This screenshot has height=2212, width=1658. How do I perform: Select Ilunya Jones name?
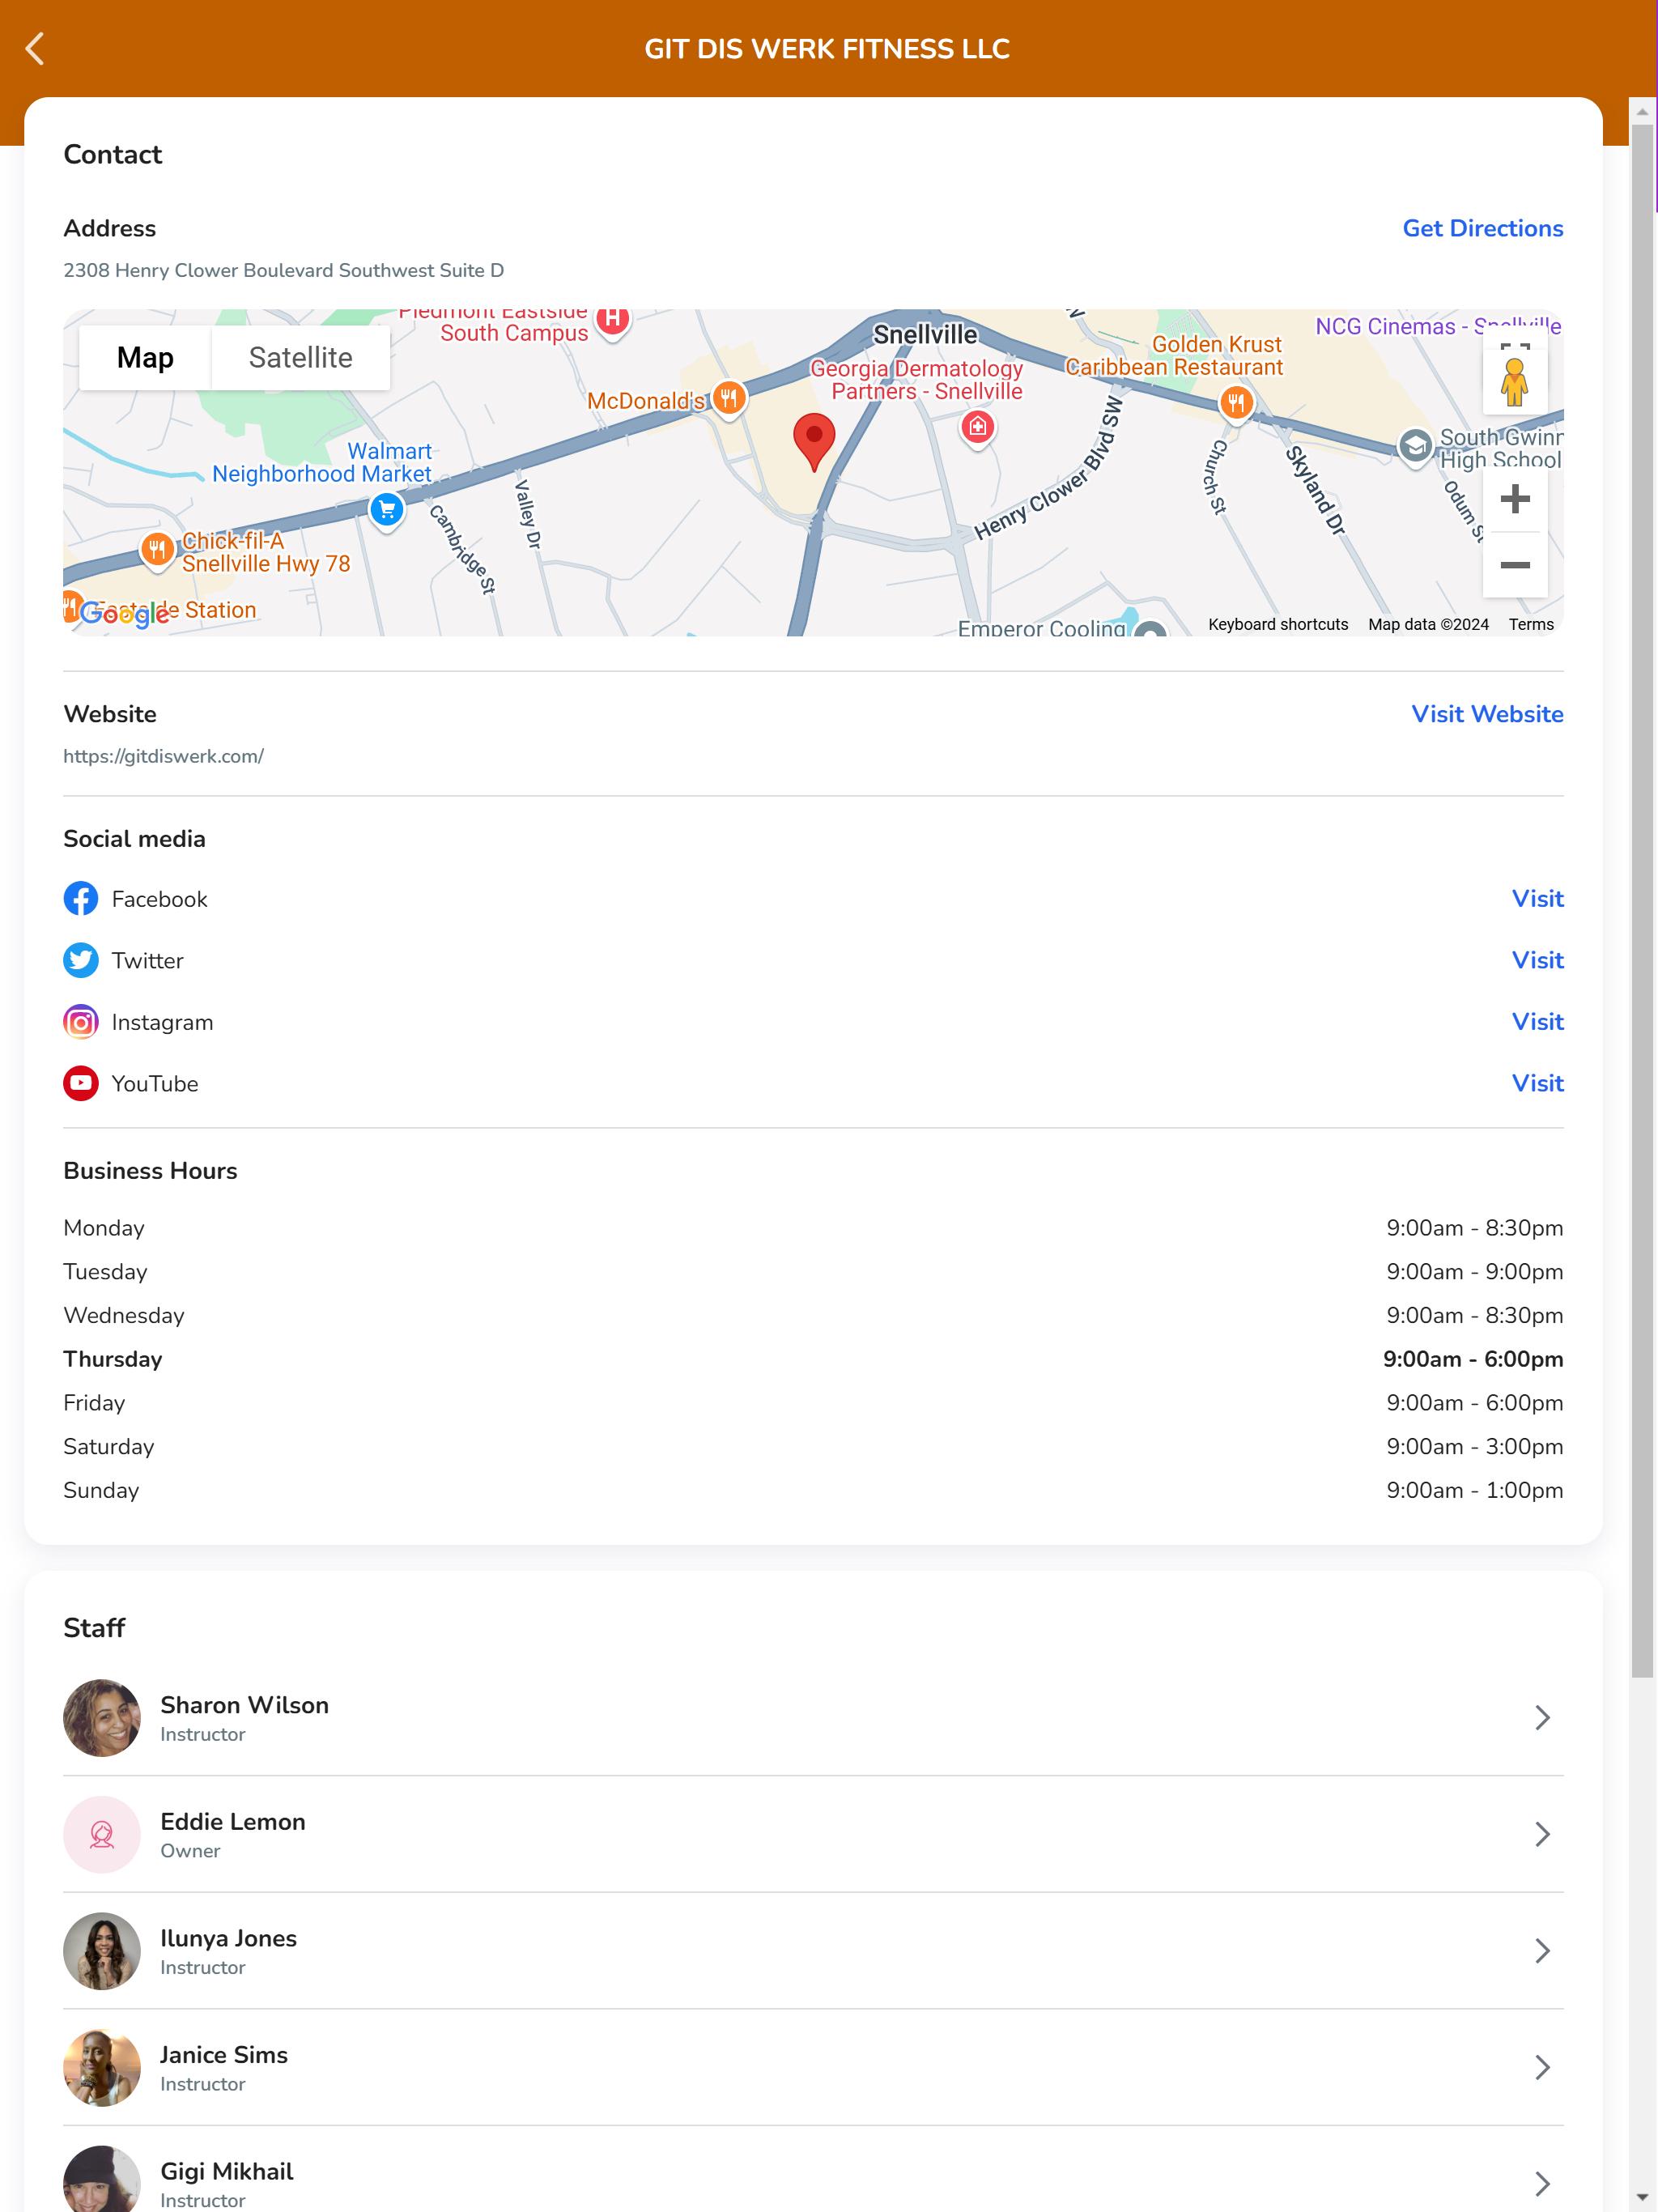coord(228,1938)
